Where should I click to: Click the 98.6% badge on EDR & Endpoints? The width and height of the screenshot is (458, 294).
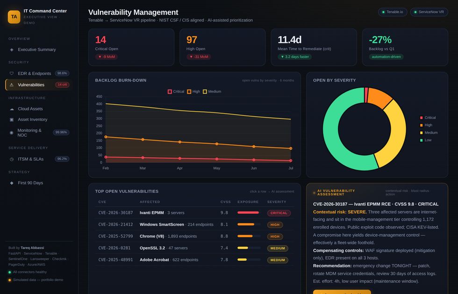[62, 74]
